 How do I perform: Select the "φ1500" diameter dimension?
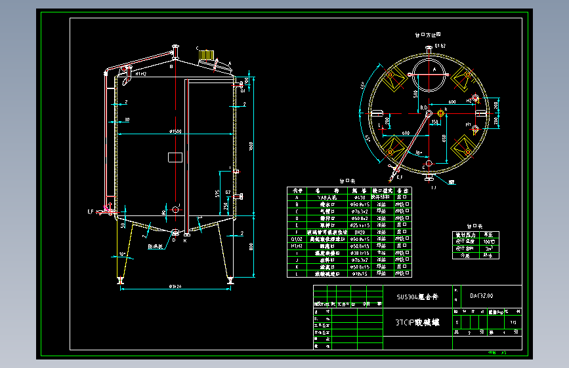[x=175, y=131]
